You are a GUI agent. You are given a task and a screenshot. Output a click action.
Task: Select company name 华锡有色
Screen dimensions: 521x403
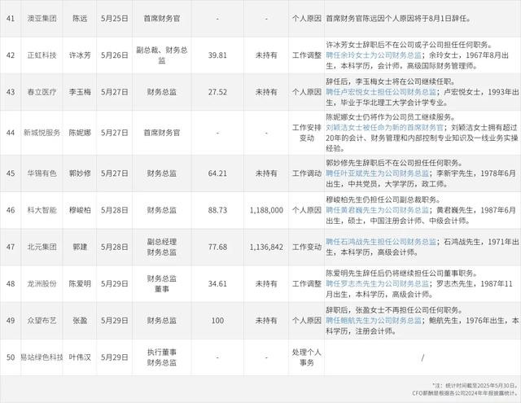pos(42,173)
